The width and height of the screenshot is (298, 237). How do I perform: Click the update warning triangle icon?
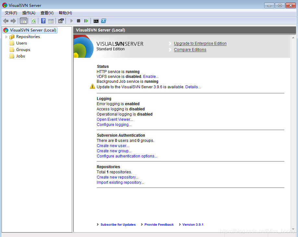[x=93, y=86]
